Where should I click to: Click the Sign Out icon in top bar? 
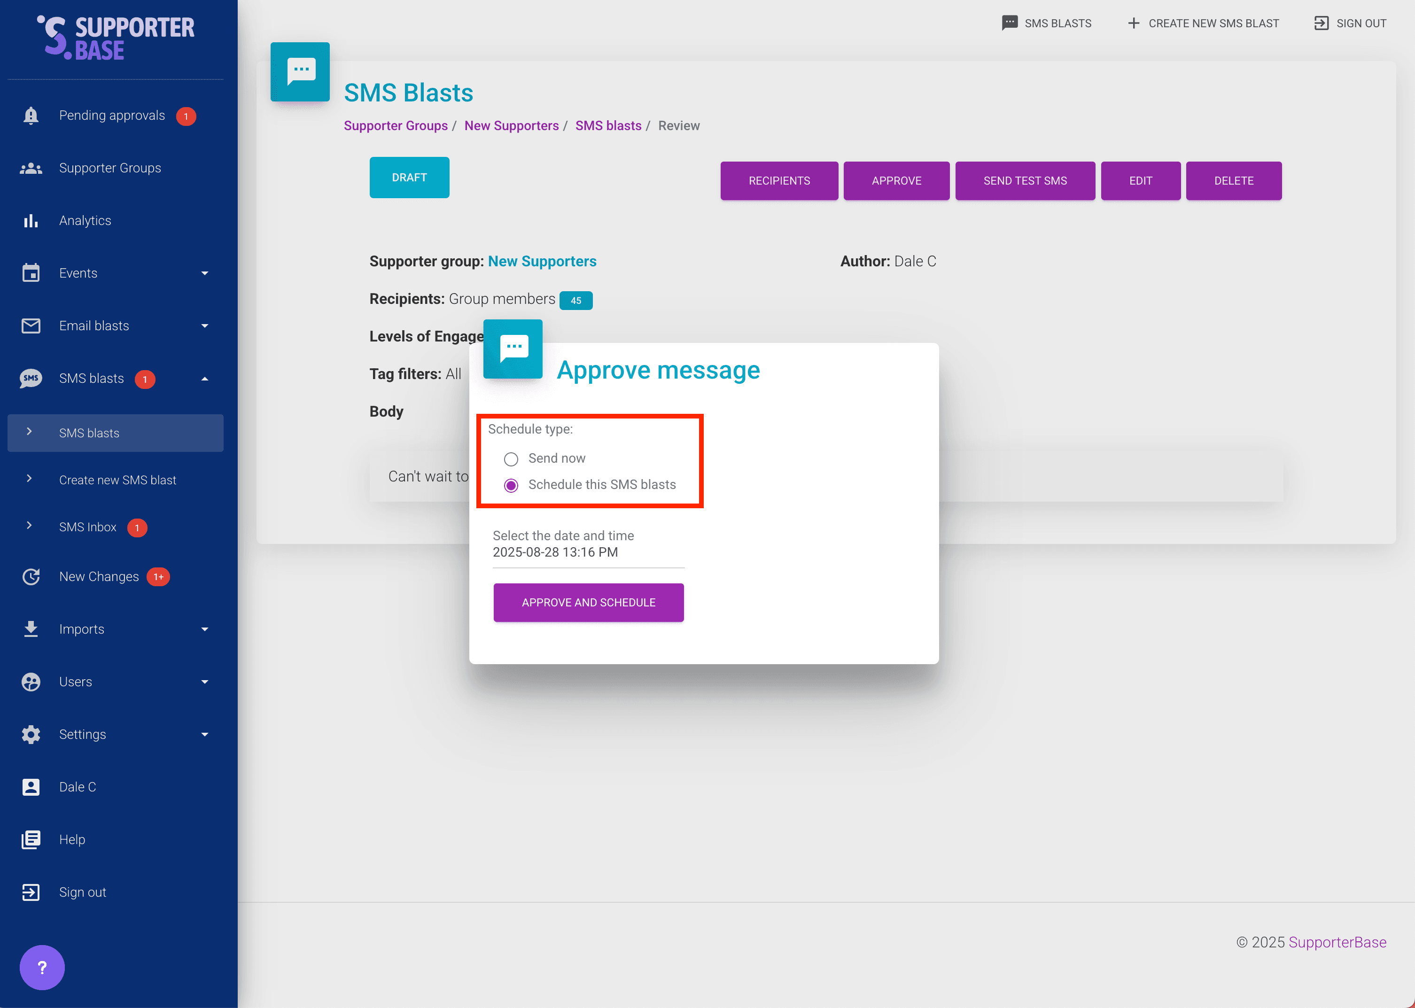(x=1322, y=23)
